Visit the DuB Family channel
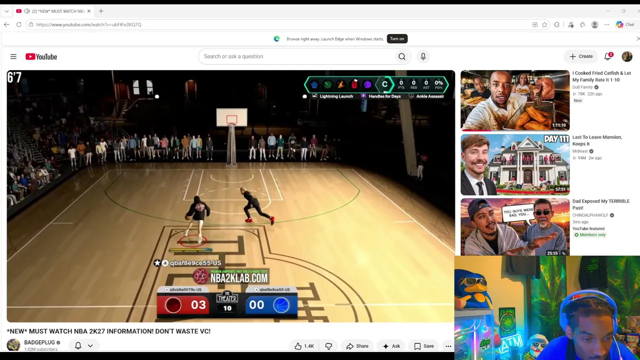The image size is (640, 360). pos(582,87)
